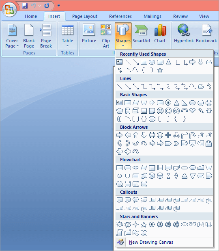Click the Undo arrow in Quick Access
Screen dimensions: 219x251
pyautogui.click(x=33, y=6)
